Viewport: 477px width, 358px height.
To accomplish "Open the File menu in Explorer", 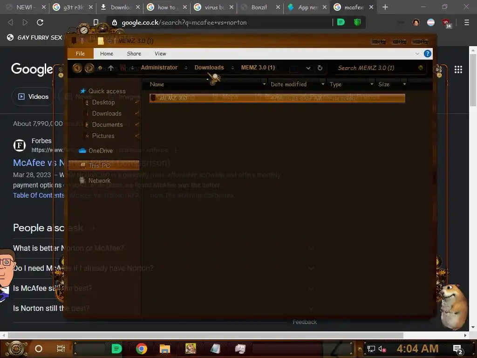I will 80,54.
